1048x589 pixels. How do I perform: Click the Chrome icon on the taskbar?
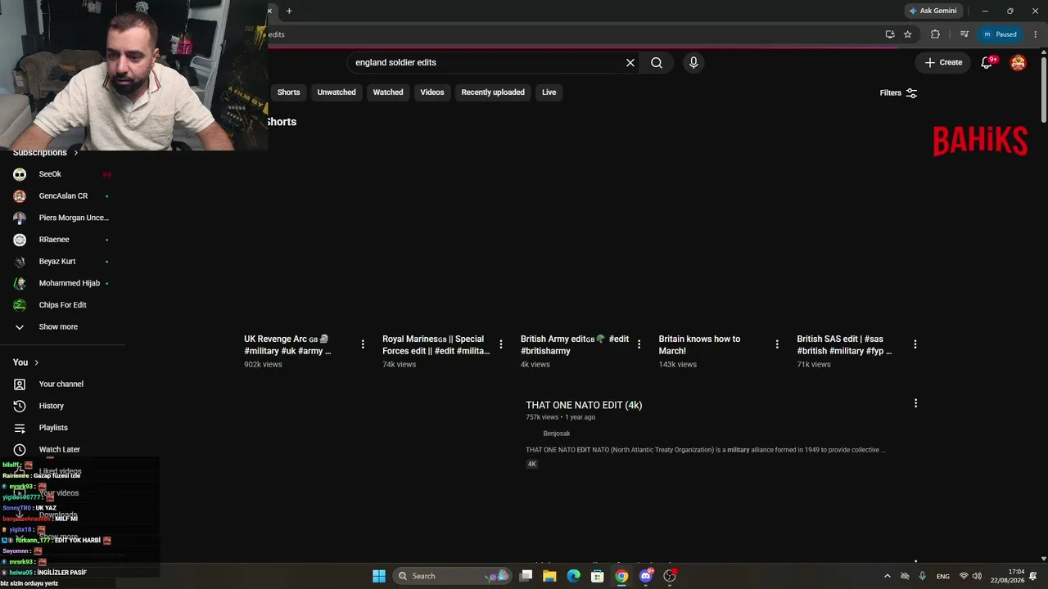point(622,576)
